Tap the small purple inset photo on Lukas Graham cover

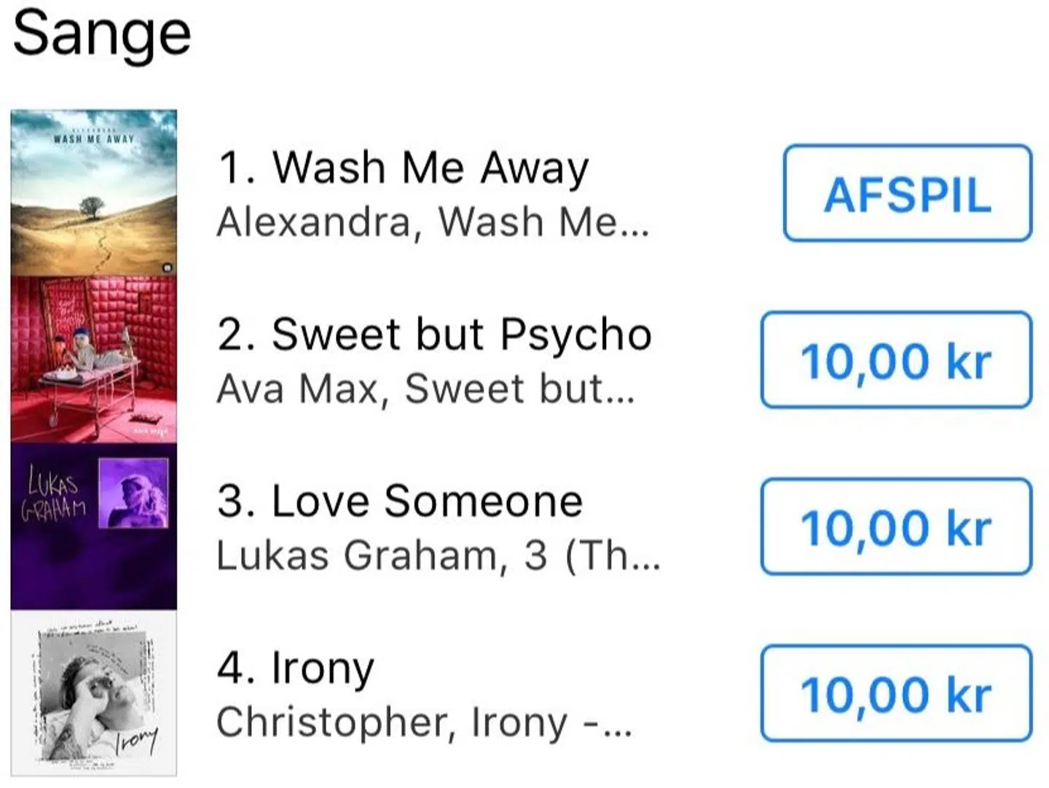(x=133, y=492)
